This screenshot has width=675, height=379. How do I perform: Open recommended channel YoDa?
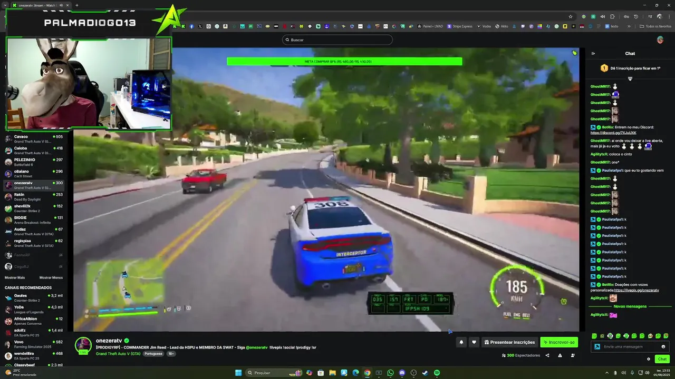coord(33,310)
